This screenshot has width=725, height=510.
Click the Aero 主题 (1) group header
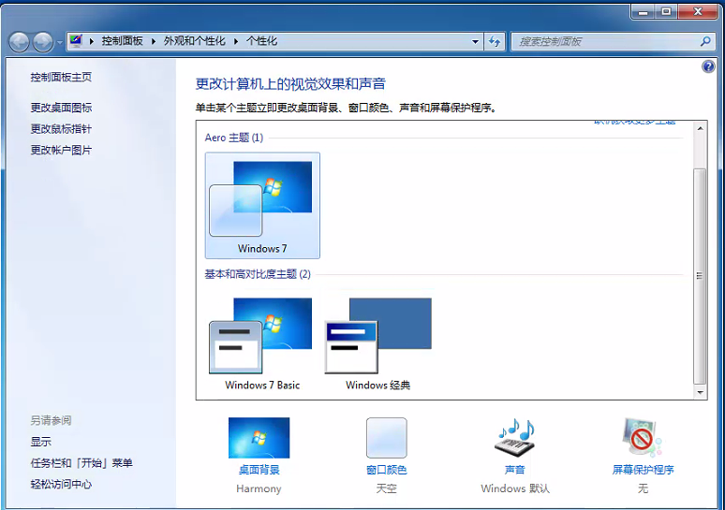(234, 138)
